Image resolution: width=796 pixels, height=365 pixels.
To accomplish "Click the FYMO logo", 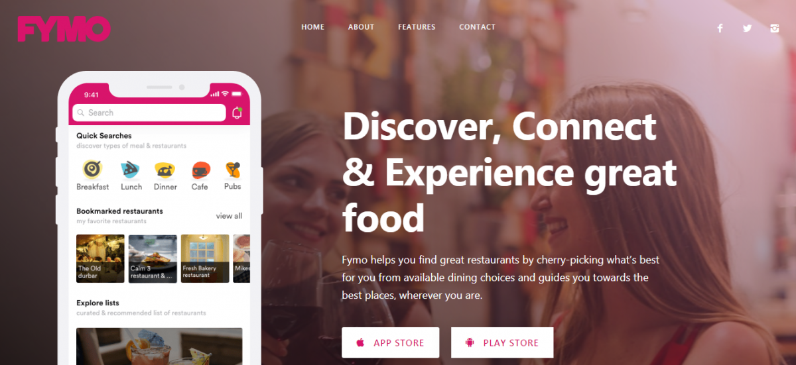I will click(64, 29).
